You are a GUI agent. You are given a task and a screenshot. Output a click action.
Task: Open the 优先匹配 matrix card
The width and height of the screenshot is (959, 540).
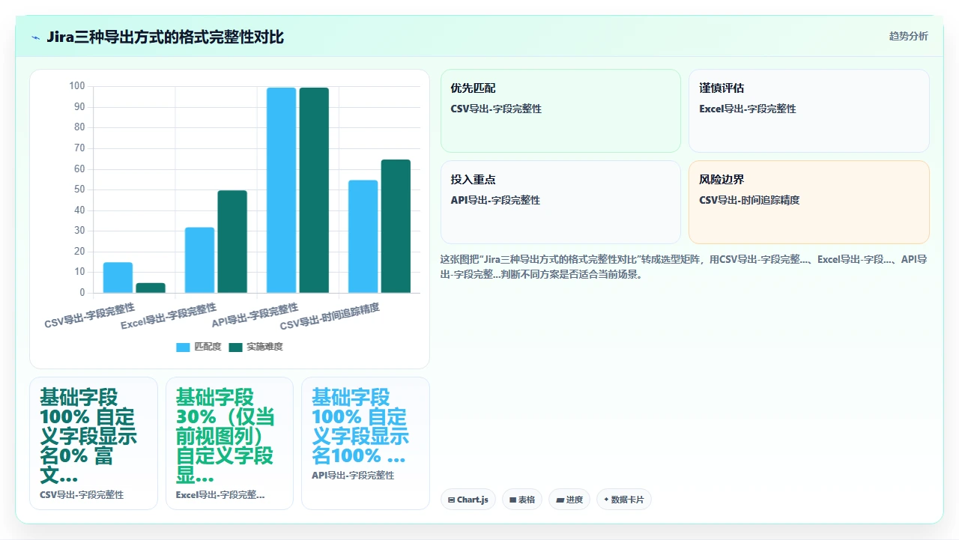click(x=560, y=111)
